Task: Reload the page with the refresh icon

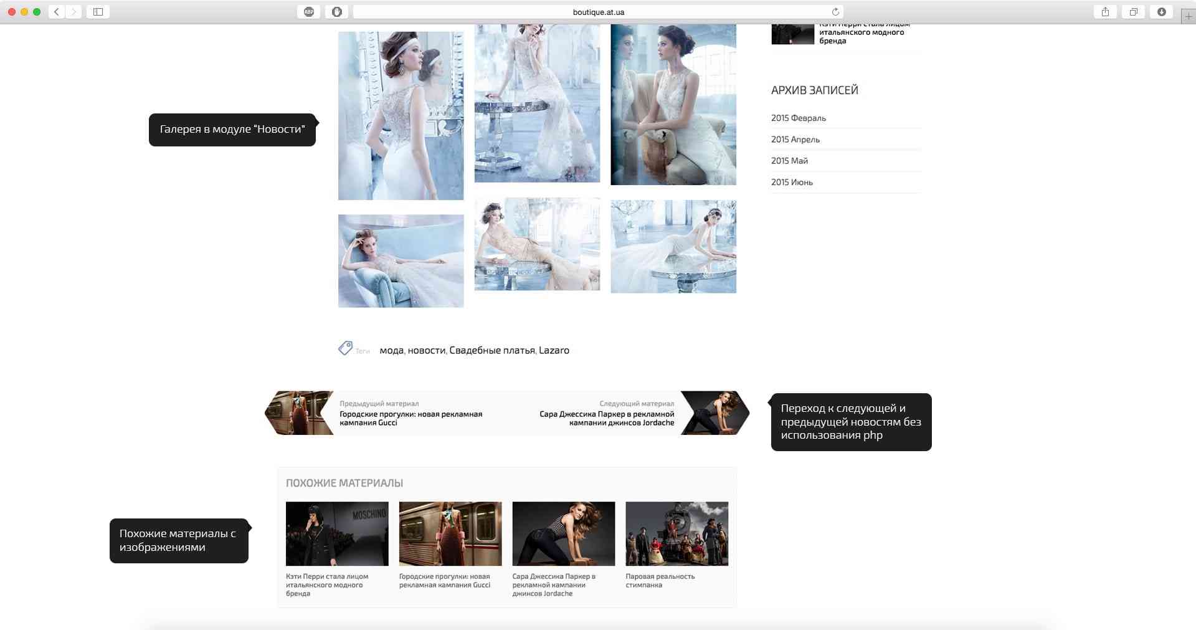Action: coord(835,12)
